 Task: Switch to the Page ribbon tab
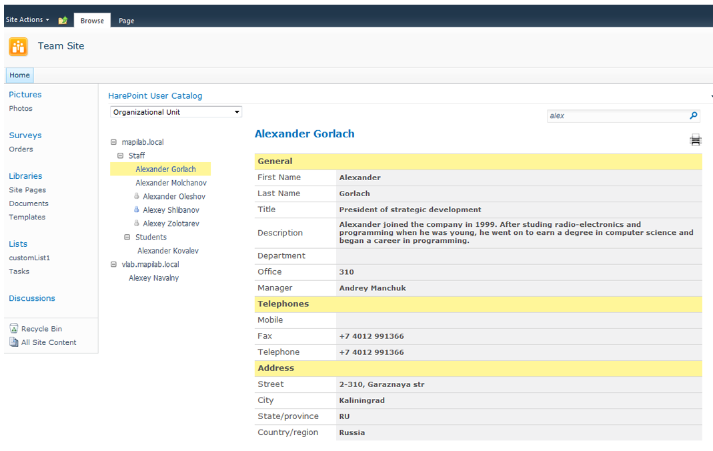(x=126, y=21)
